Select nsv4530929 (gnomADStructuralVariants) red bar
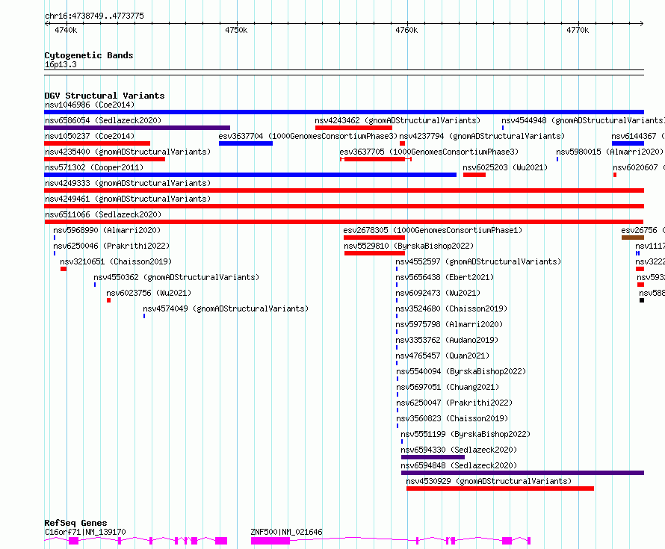The height and width of the screenshot is (549, 665). [x=500, y=488]
